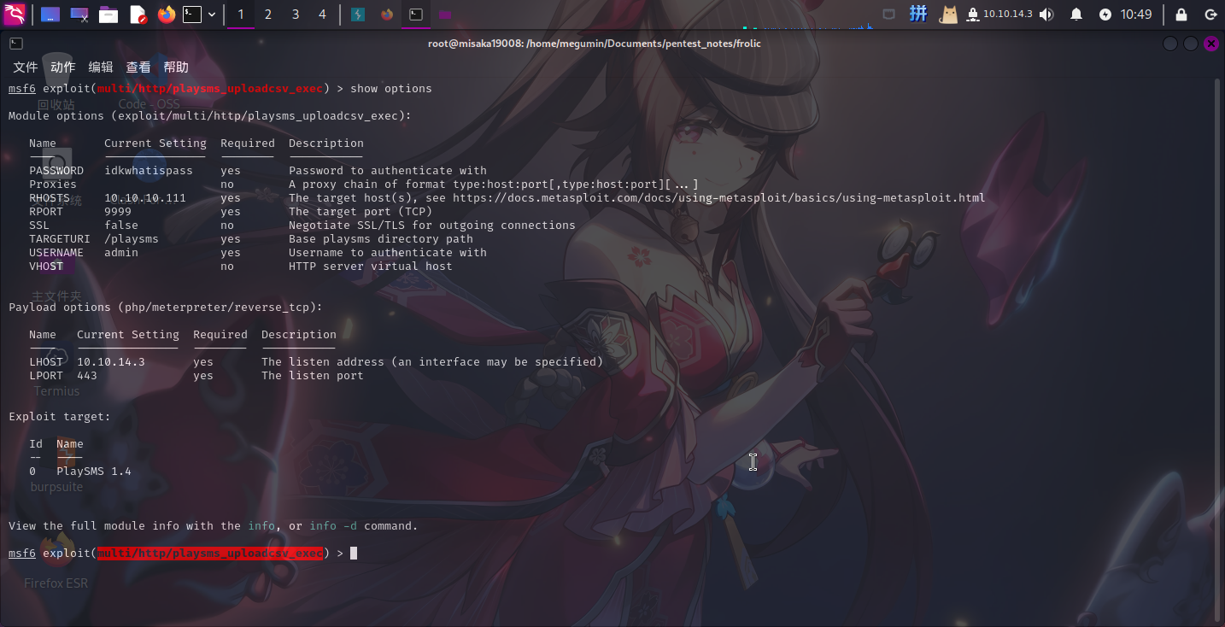Image resolution: width=1225 pixels, height=627 pixels.
Task: Focus the active terminal taskbar button
Action: [415, 15]
